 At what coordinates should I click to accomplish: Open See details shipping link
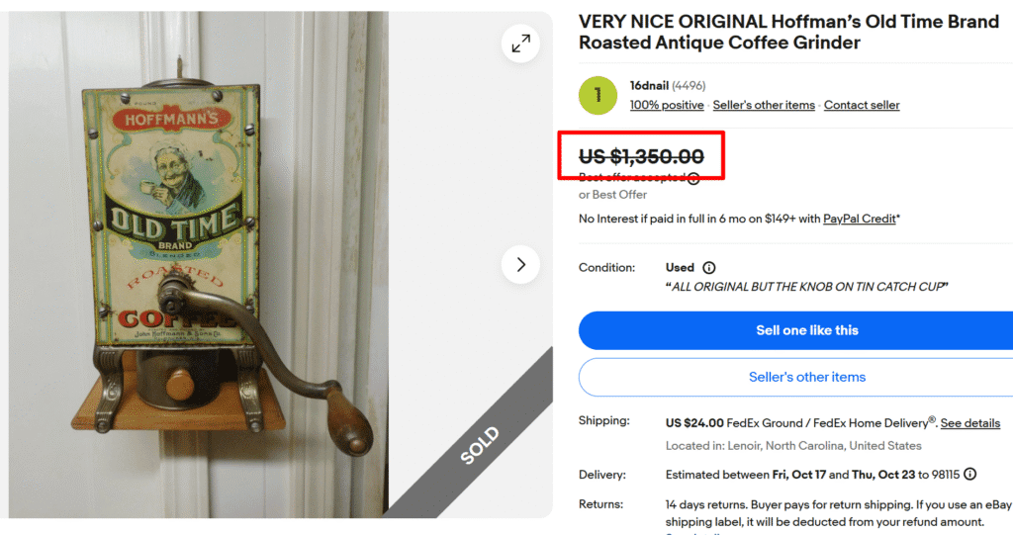[x=969, y=423]
